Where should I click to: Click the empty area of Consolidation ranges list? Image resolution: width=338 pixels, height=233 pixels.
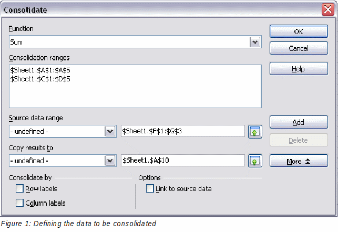[x=135, y=96]
